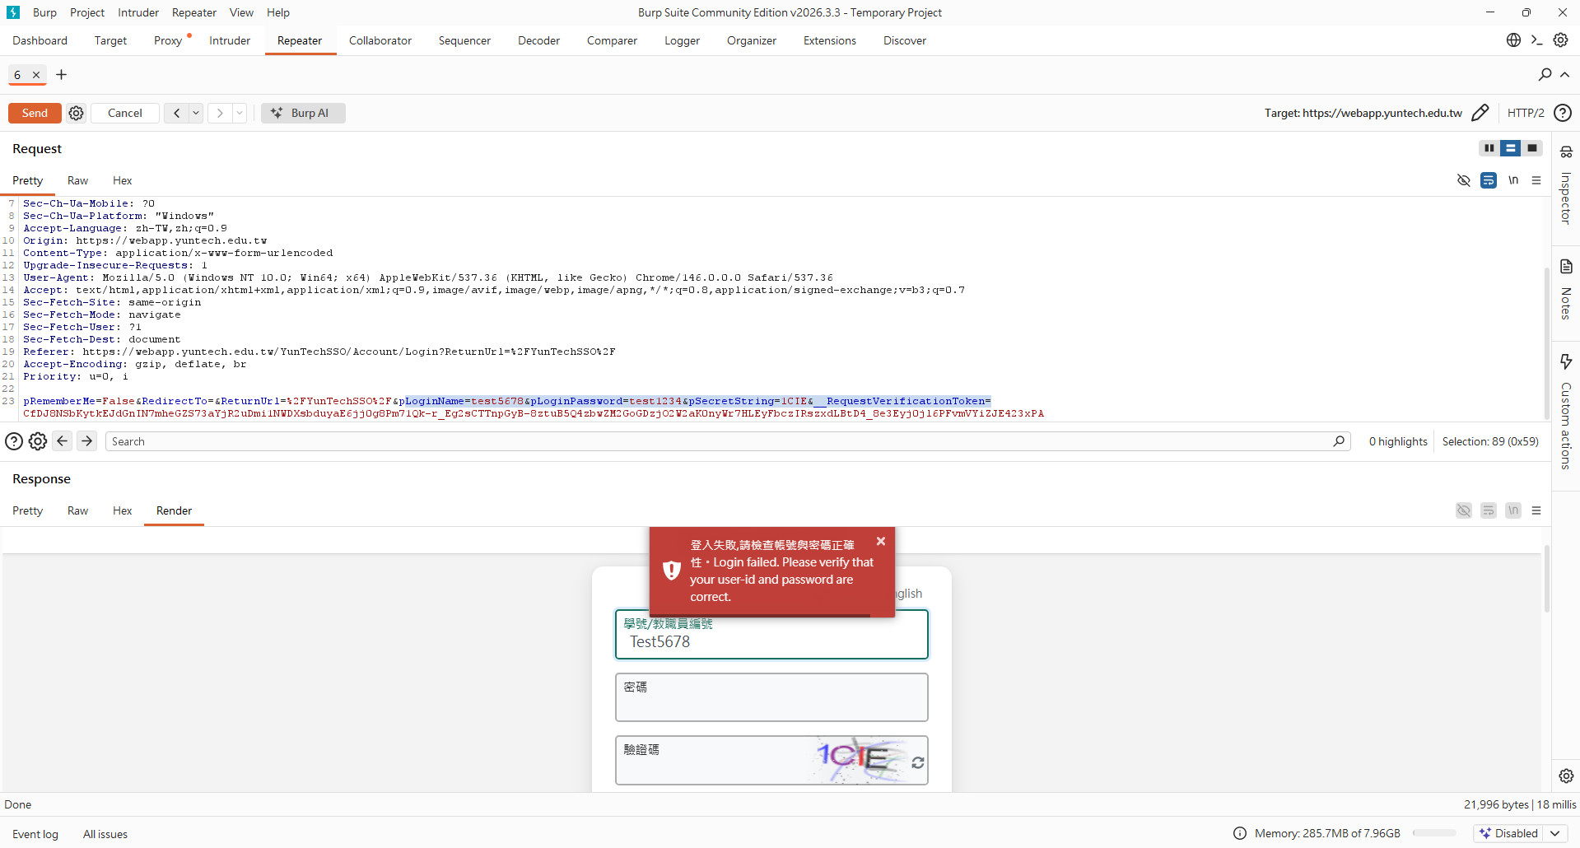This screenshot has width=1580, height=848.
Task: Open response editor hamburger menu
Action: (x=1536, y=510)
